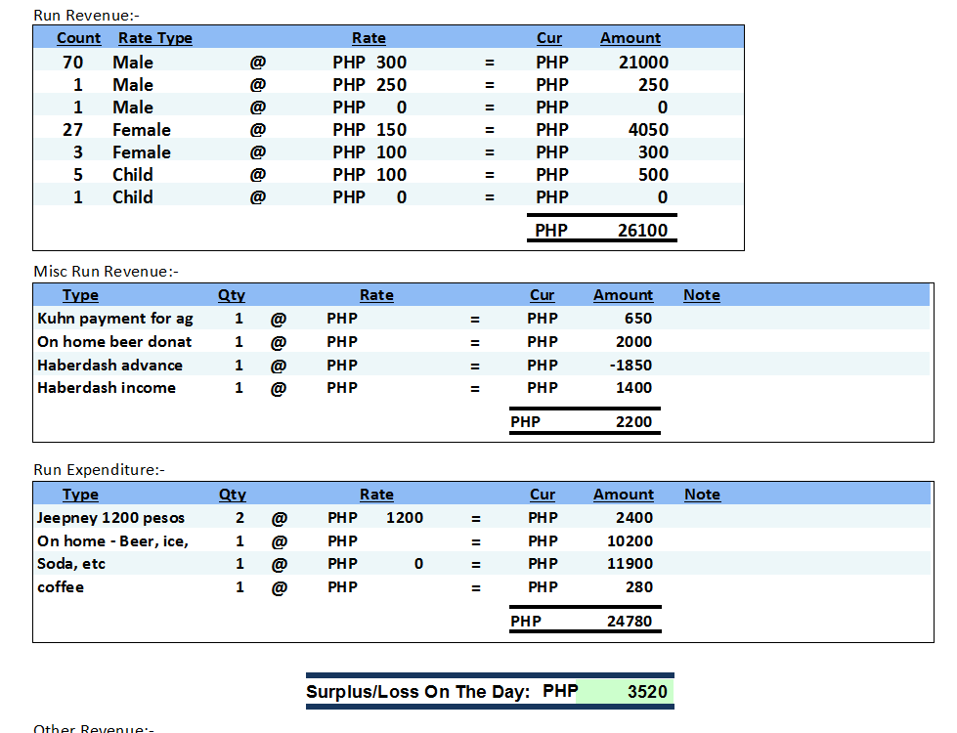
Task: Click the 150 rate in the Female row
Action: (391, 130)
